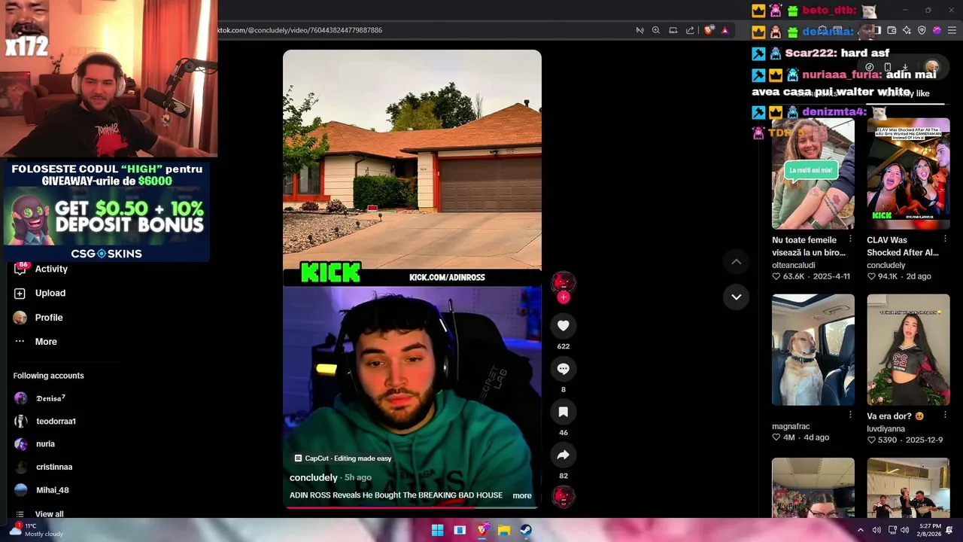963x542 pixels.
Task: Open the taskbar clock showing 5:27 PM
Action: [930, 530]
